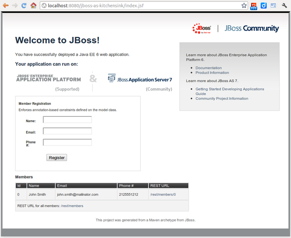Viewport: 291px width, 238px height.
Task: Click the '(Supported)' caption text
Action: [x=67, y=89]
